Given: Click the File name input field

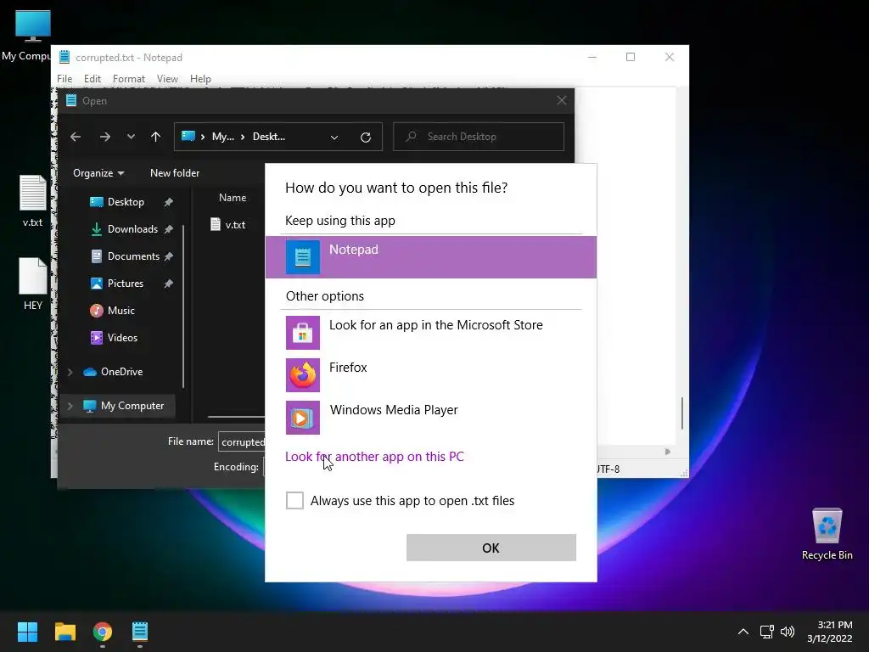Looking at the screenshot, I should pos(242,441).
